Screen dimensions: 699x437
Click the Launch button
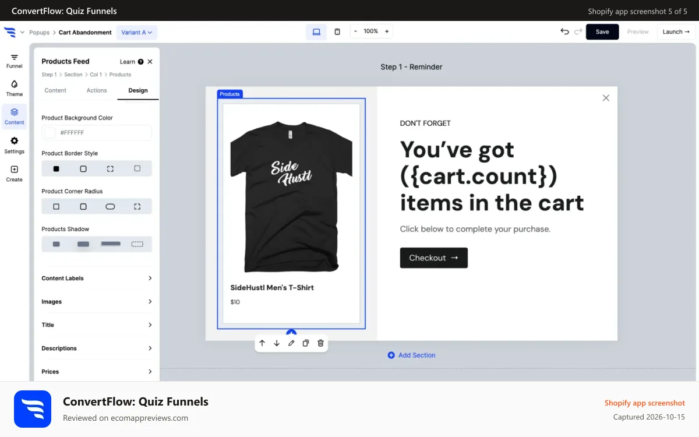tap(676, 31)
